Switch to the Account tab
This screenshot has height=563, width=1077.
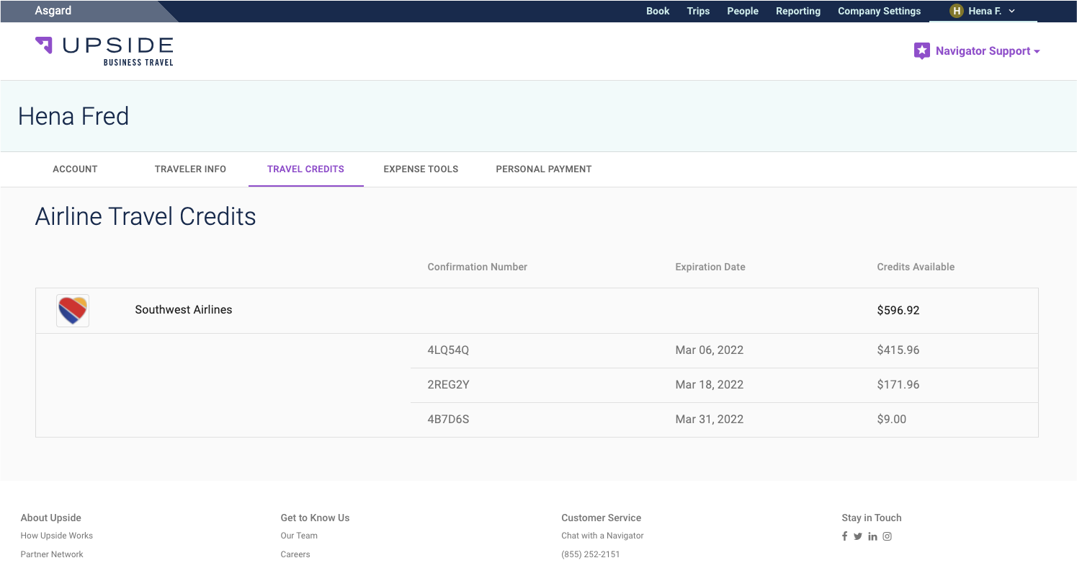[x=75, y=169]
